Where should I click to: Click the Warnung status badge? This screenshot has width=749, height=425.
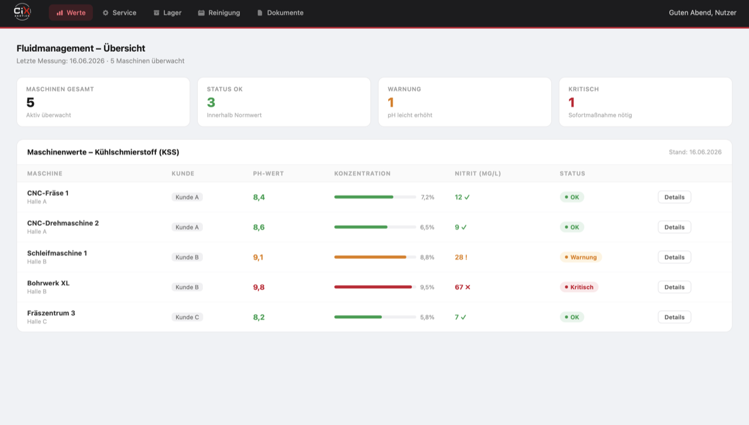(x=580, y=257)
